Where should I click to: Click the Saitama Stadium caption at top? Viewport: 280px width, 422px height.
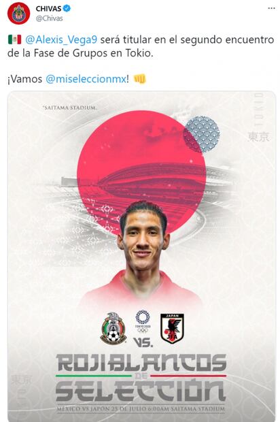coord(70,108)
